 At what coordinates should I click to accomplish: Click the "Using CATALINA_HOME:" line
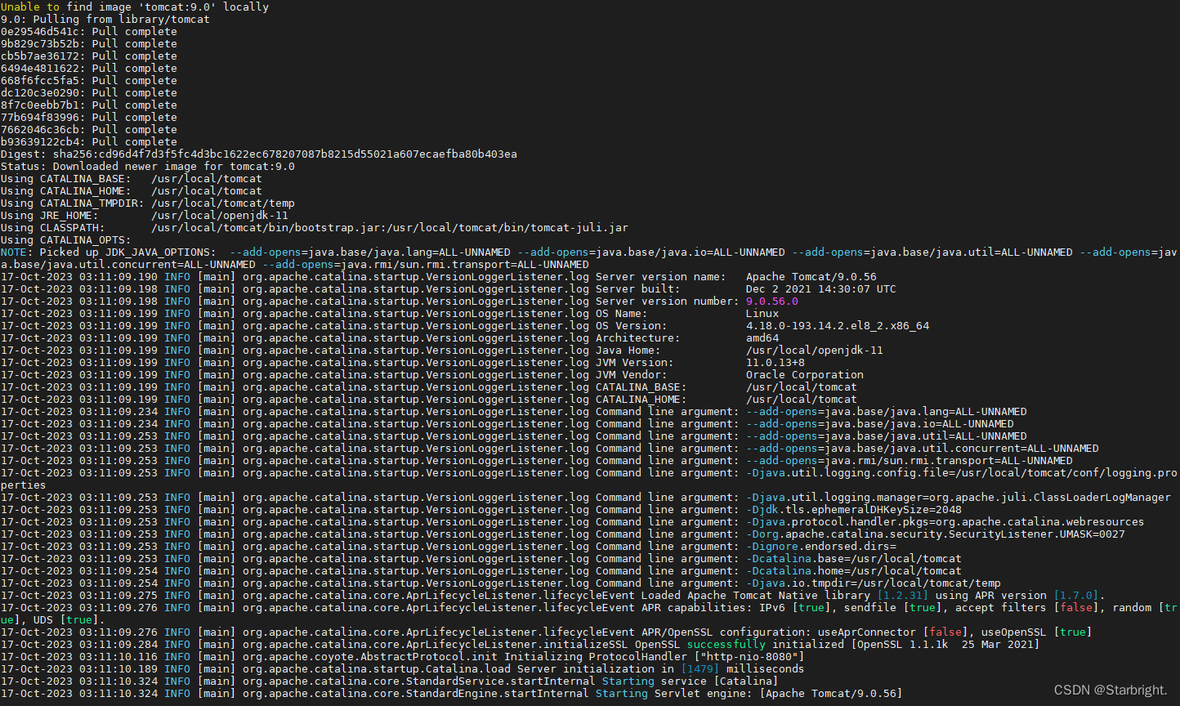click(x=131, y=190)
